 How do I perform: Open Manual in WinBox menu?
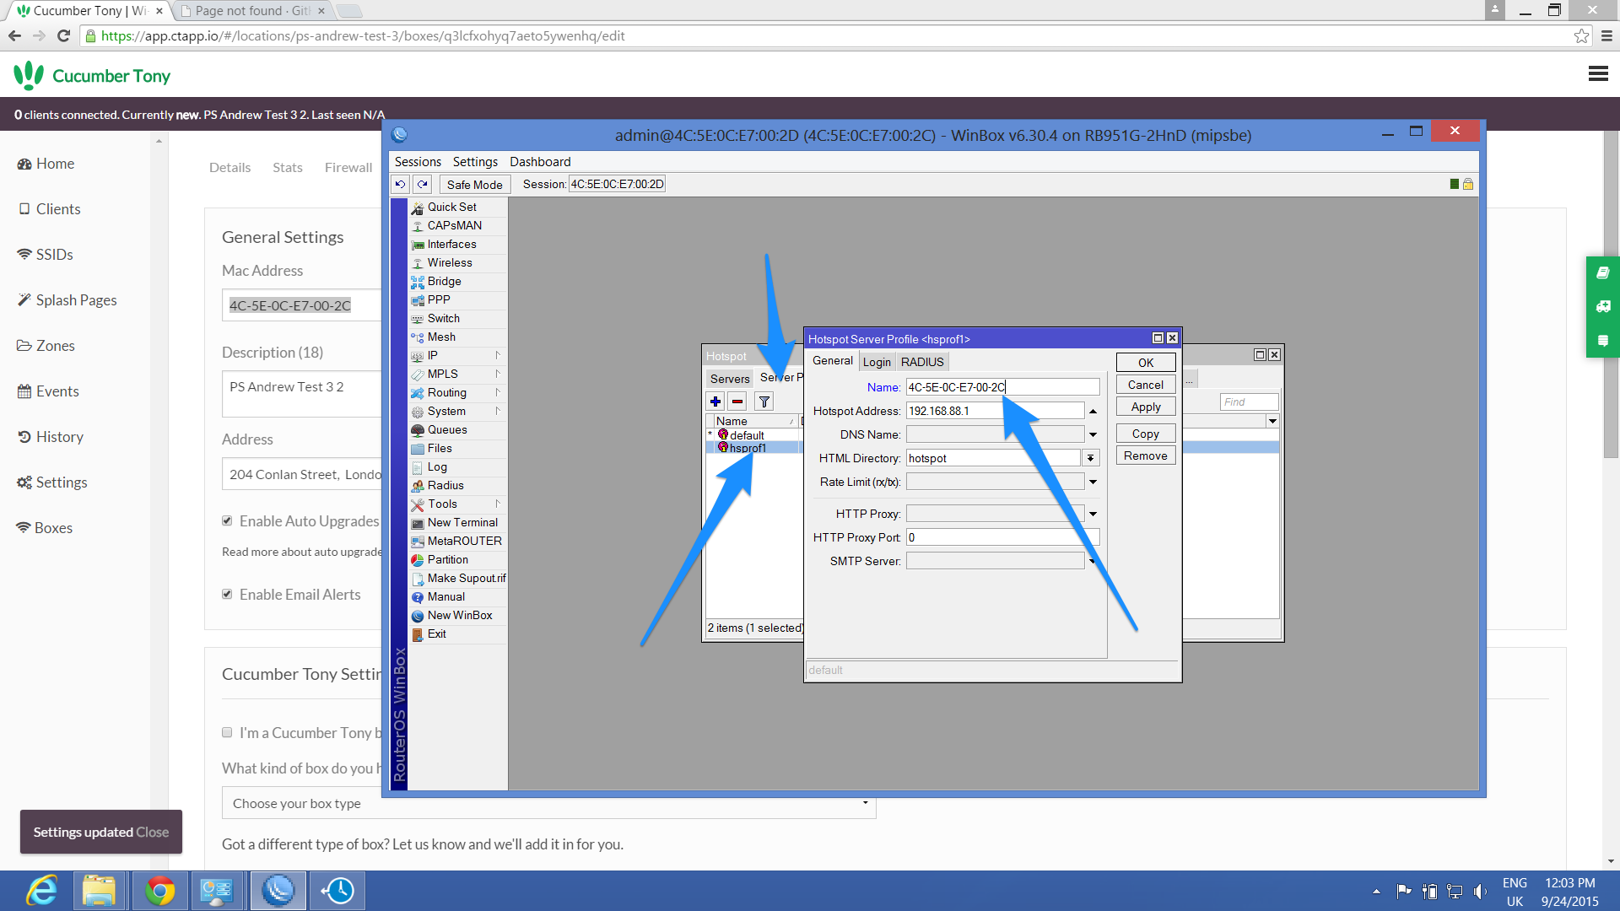[x=445, y=596]
